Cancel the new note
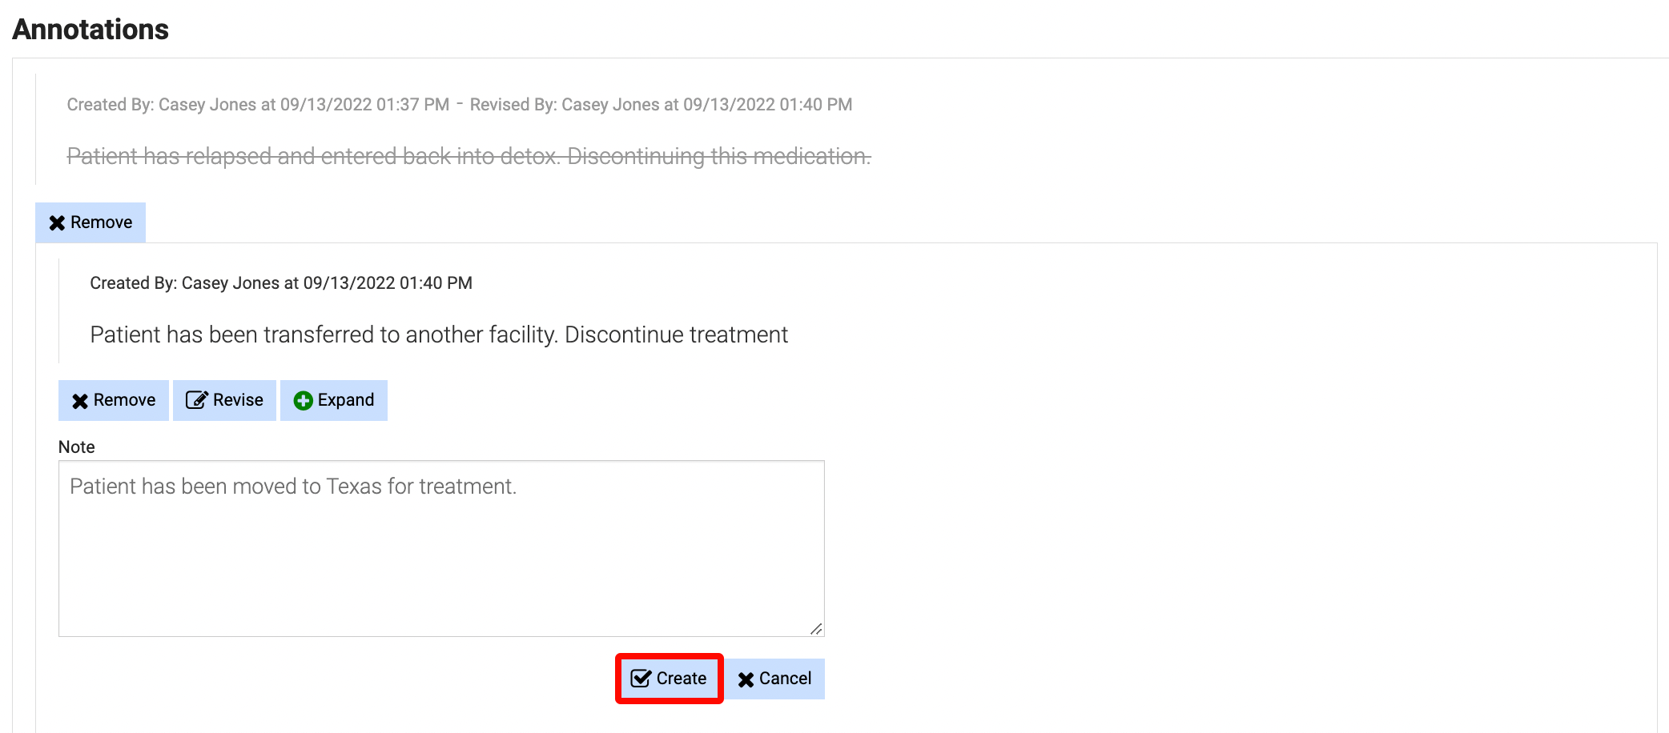The width and height of the screenshot is (1669, 733). [774, 679]
